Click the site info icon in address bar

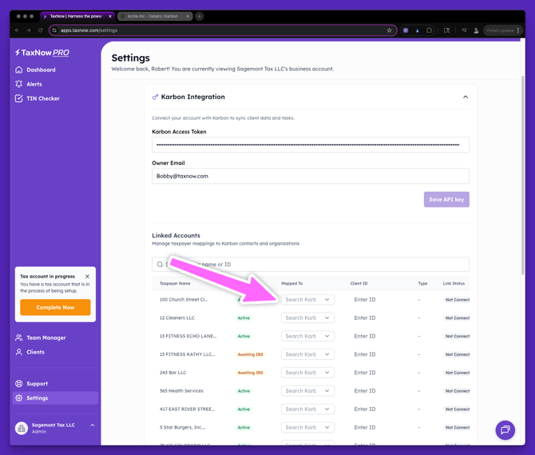(54, 30)
